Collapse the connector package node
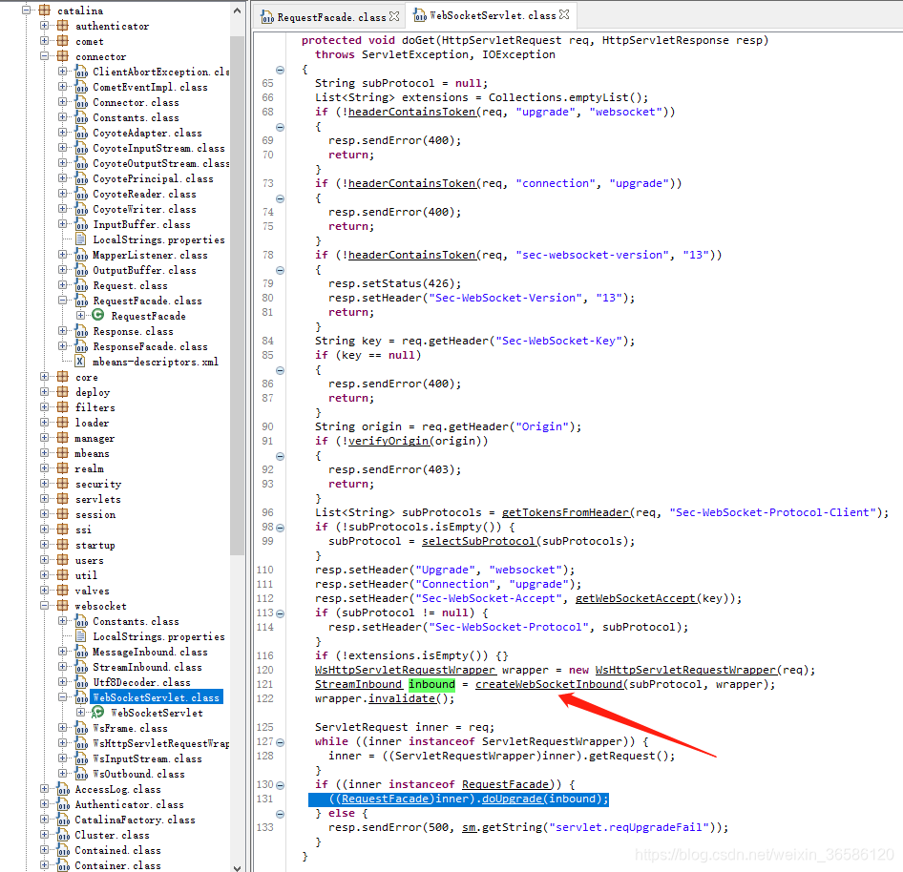Viewport: 903px width, 872px height. click(x=44, y=56)
